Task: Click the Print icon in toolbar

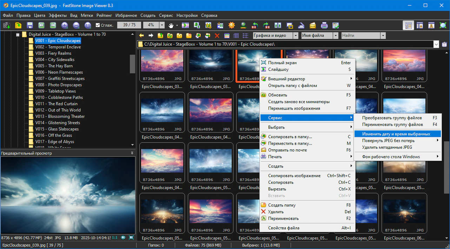Action: point(324,25)
